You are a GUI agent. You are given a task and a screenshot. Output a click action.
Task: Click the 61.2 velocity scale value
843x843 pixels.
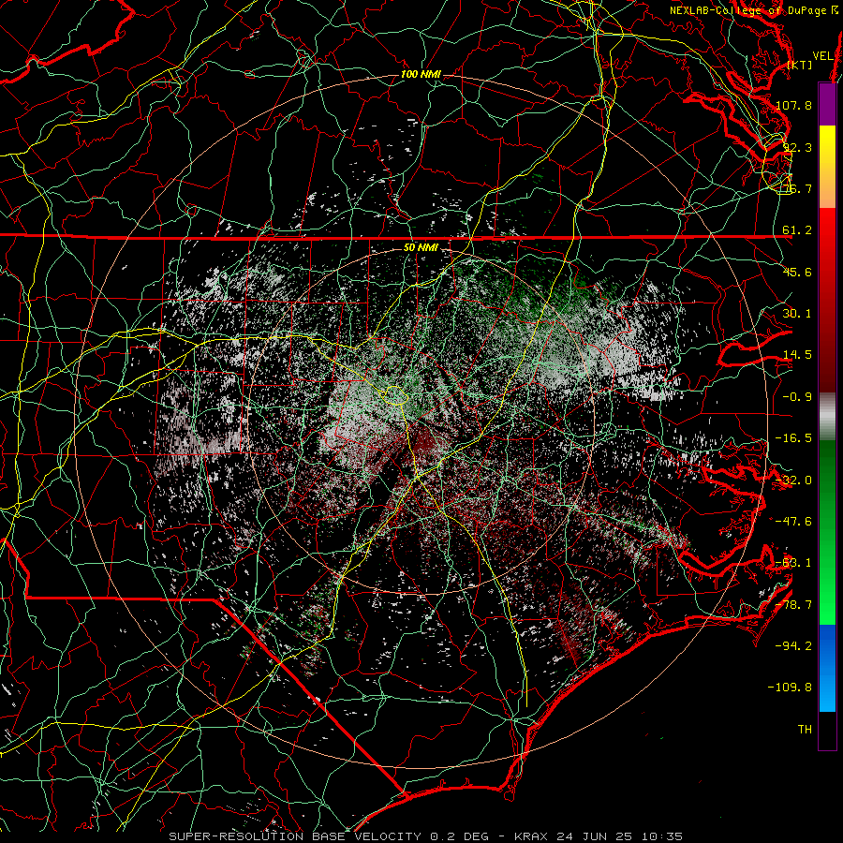[x=797, y=230]
